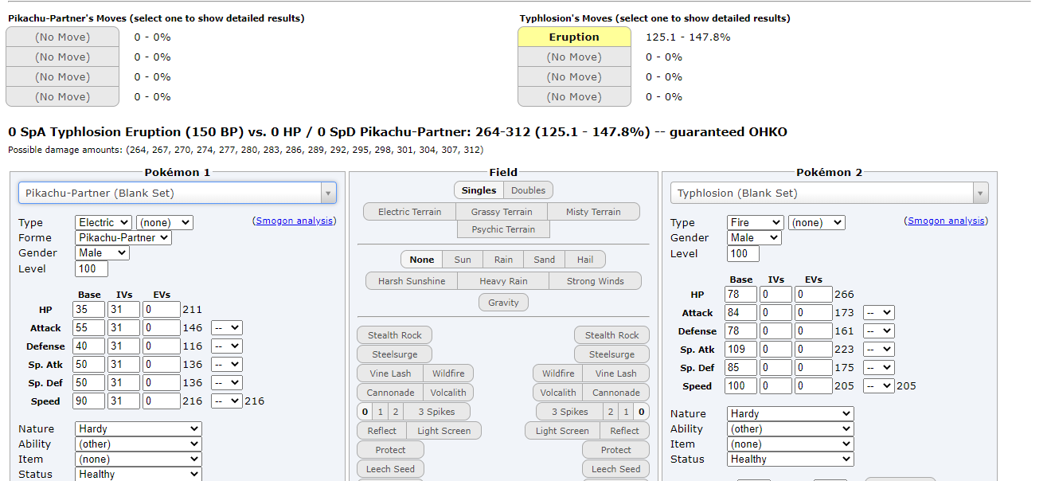Open Pikachu-Partner's Gender dropdown
The height and width of the screenshot is (481, 1051).
click(x=102, y=253)
